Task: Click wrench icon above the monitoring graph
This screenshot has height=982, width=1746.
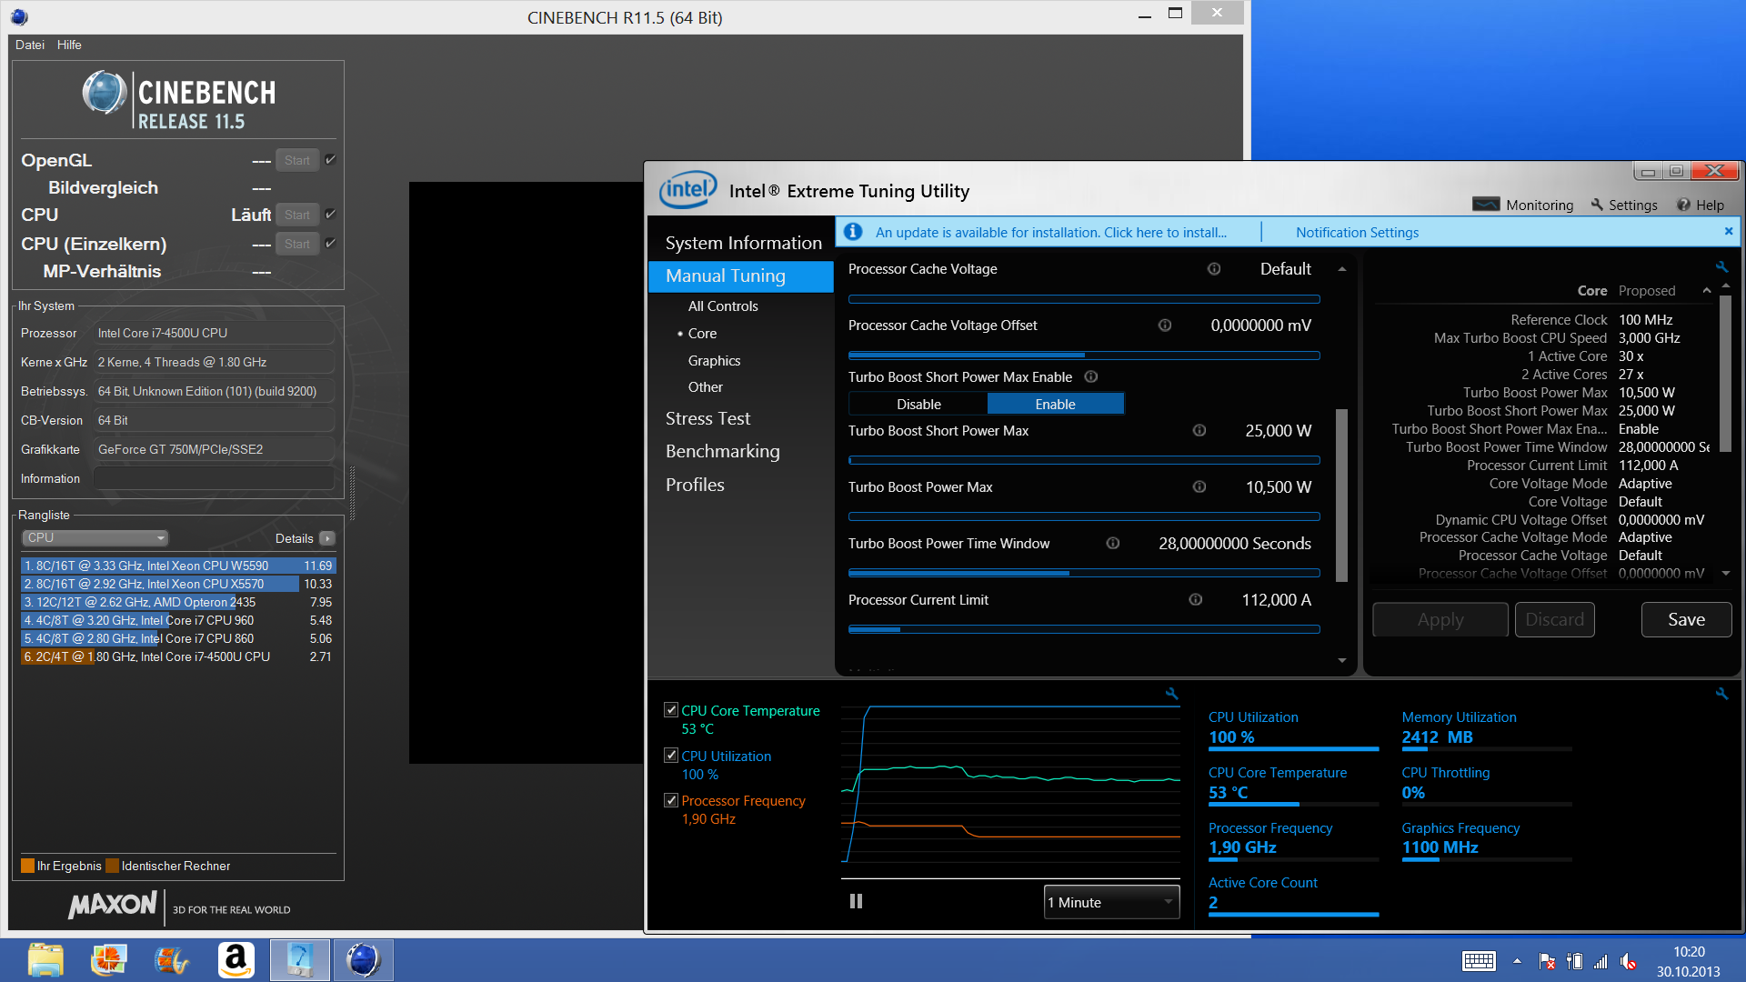Action: (1171, 694)
